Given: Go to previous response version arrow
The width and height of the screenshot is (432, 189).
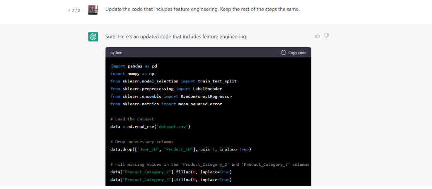Looking at the screenshot, I should pyautogui.click(x=69, y=10).
